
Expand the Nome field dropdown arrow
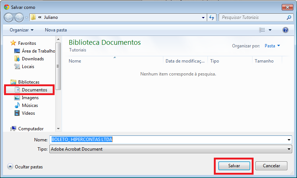(x=289, y=140)
